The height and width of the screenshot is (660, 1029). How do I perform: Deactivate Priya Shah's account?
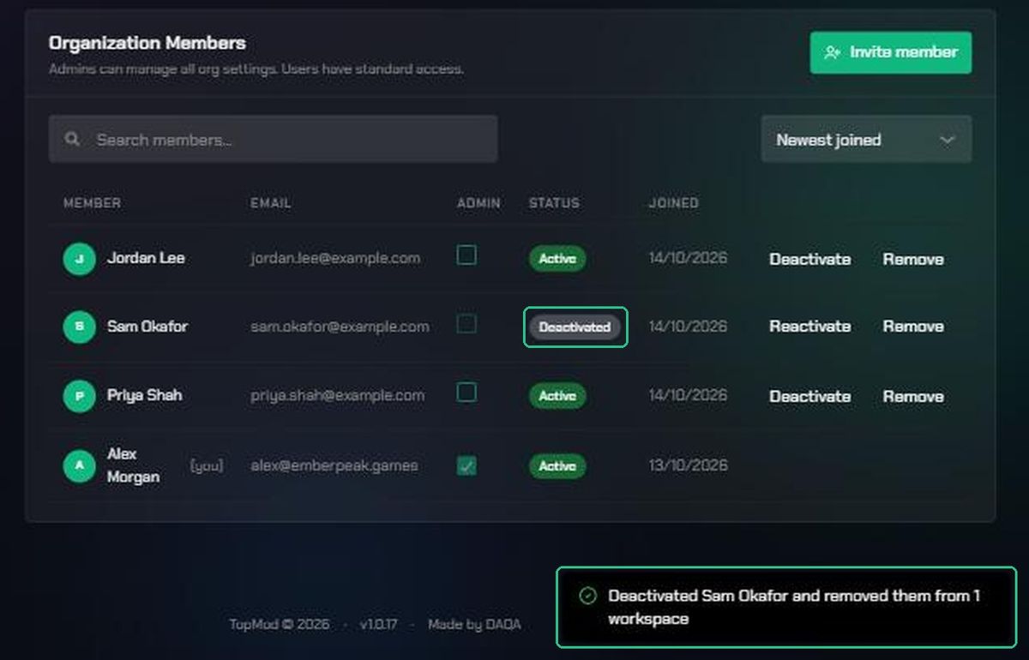pos(810,396)
